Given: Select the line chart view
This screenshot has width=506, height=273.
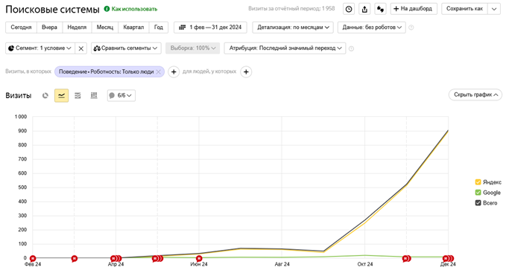Looking at the screenshot, I should (x=61, y=96).
